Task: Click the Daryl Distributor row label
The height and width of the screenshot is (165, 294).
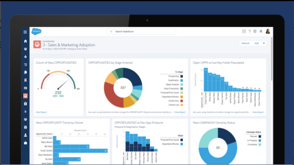Action: coord(45,155)
